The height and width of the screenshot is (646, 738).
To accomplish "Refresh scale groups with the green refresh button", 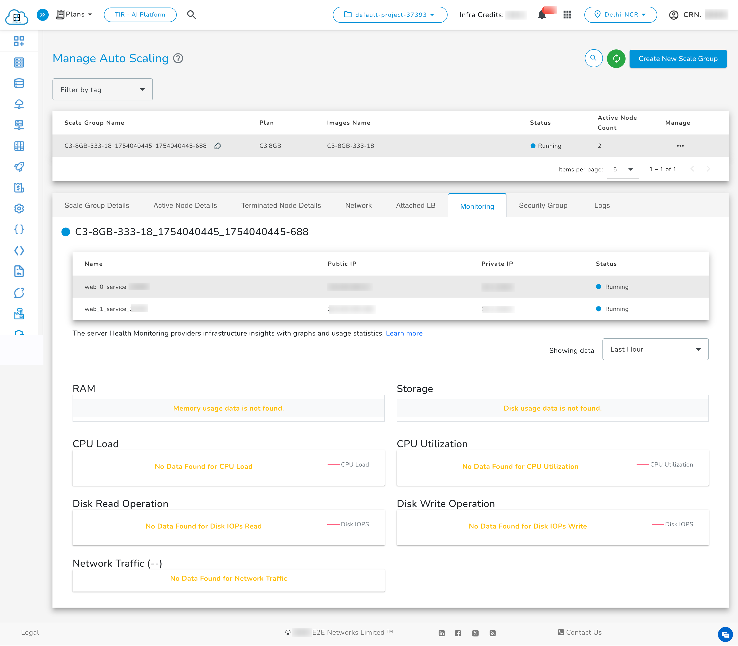I will 616,59.
